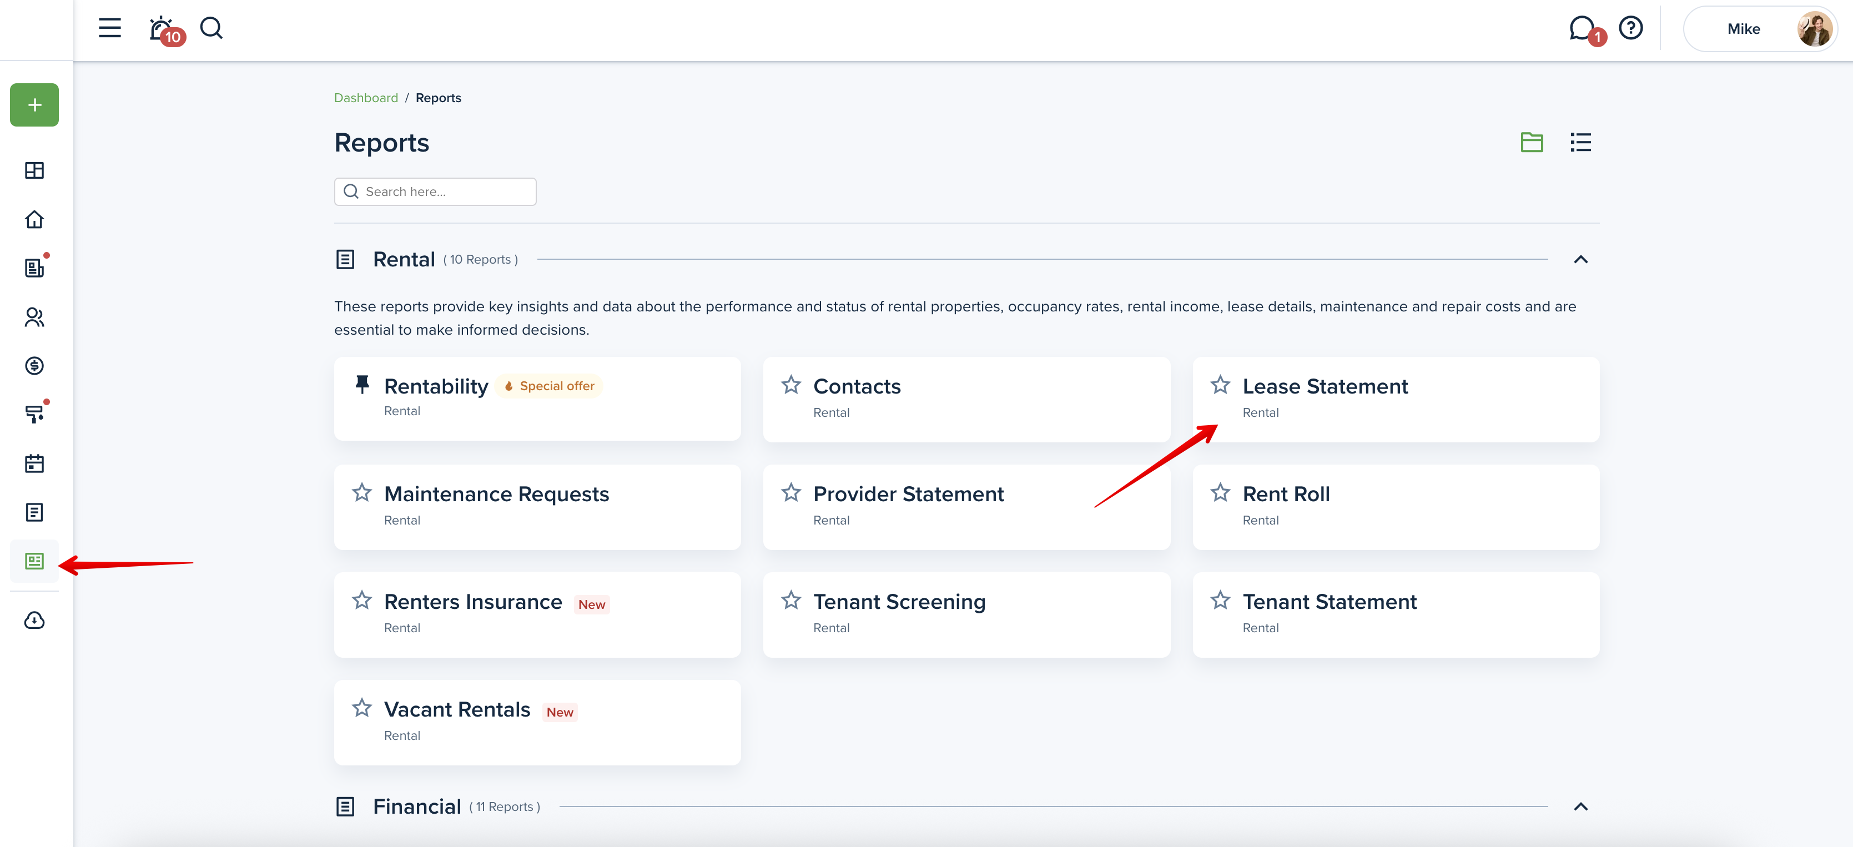Viewport: 1853px width, 847px height.
Task: Open the Rentability report
Action: click(x=537, y=399)
